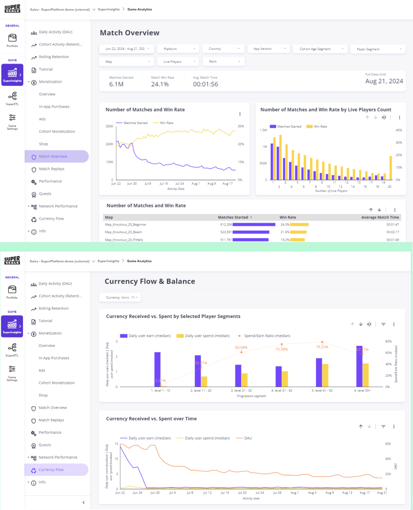Expand Network Performance on Match Overview page

tap(29, 206)
